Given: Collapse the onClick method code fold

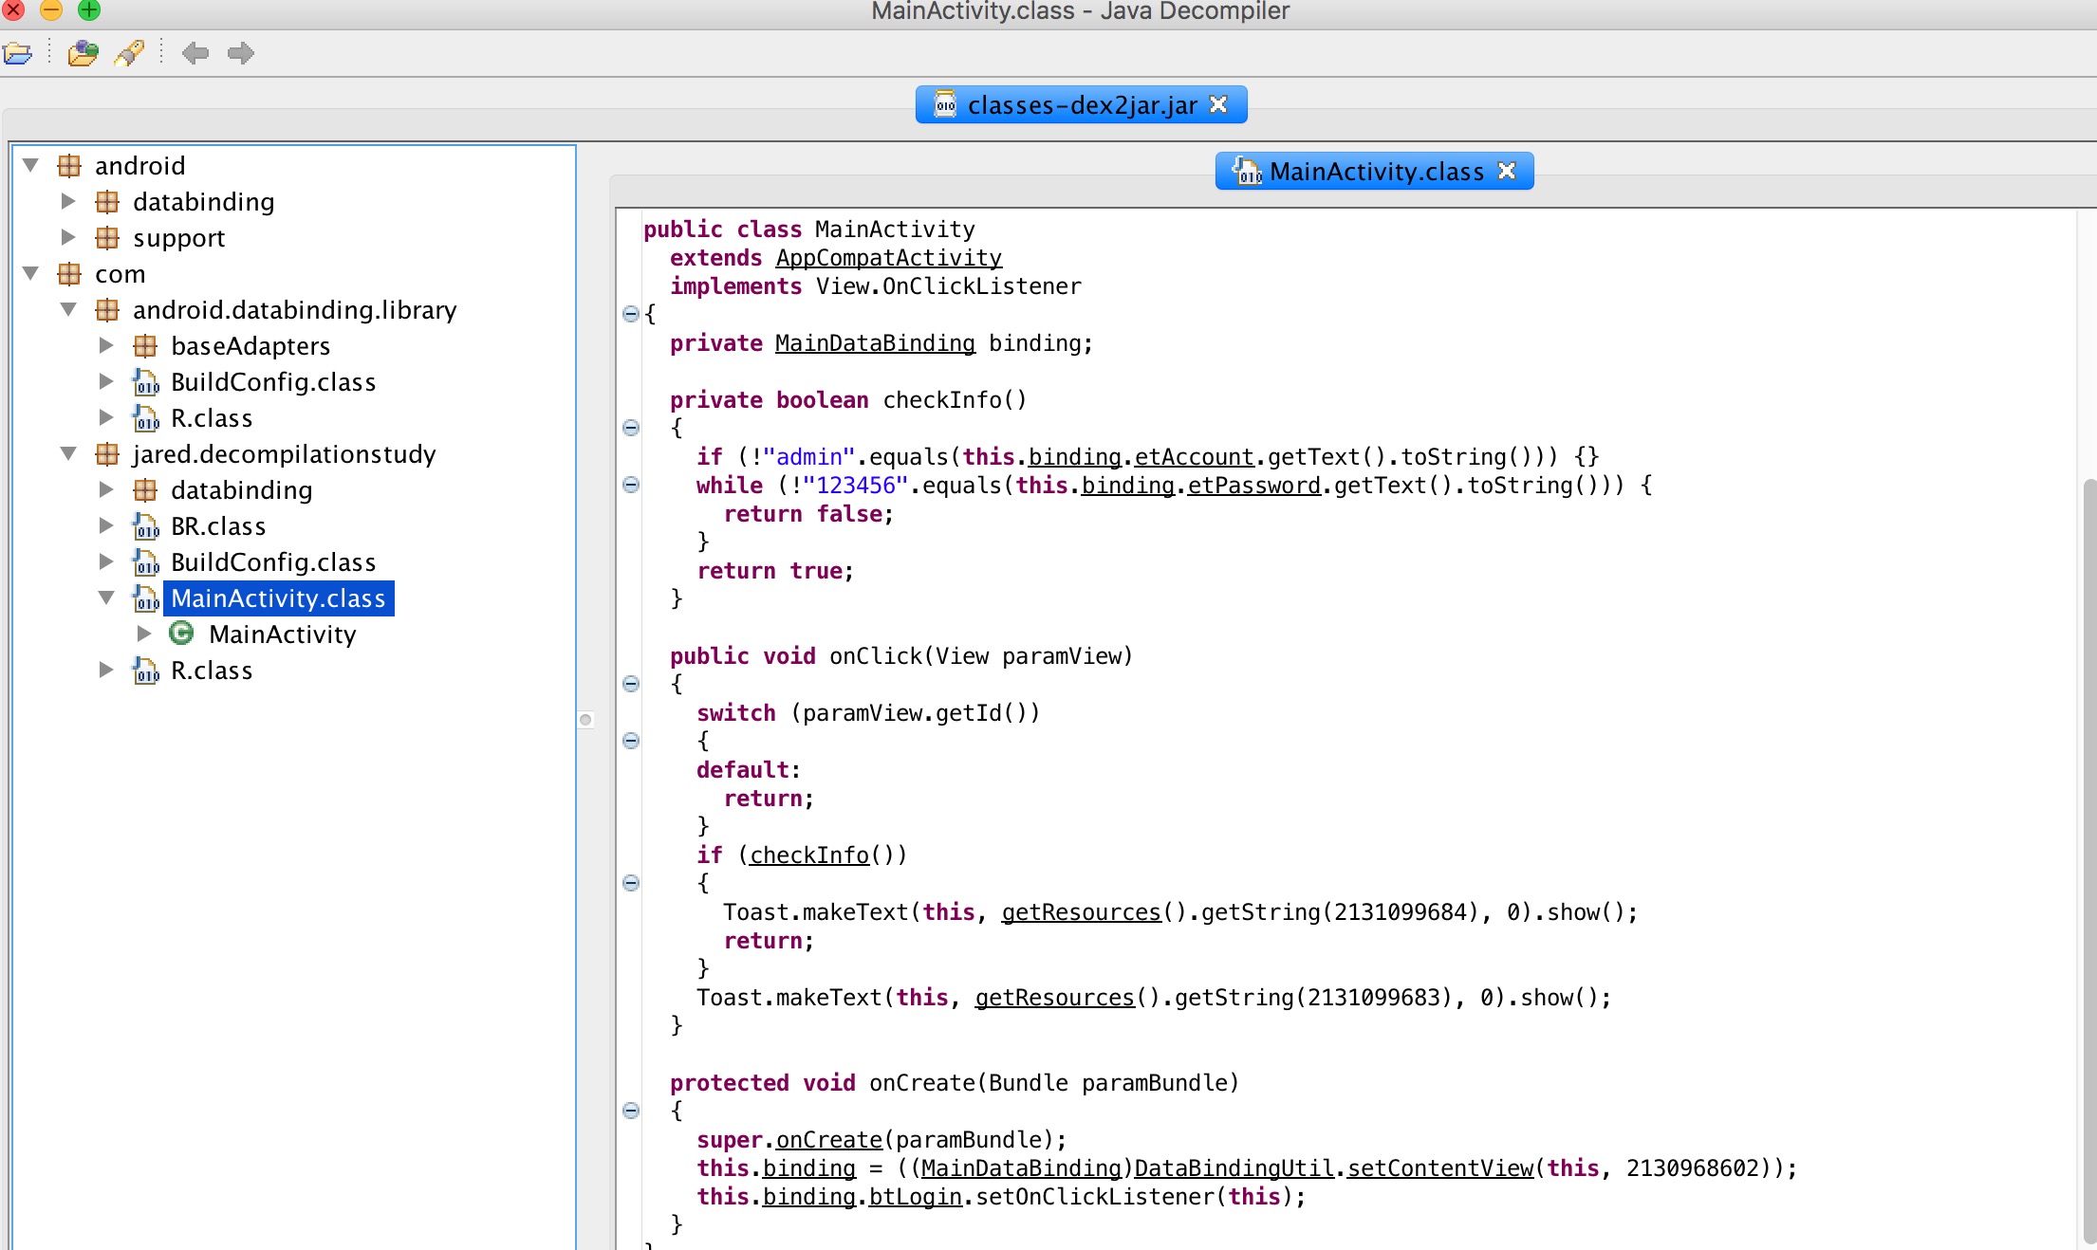Looking at the screenshot, I should [x=631, y=684].
